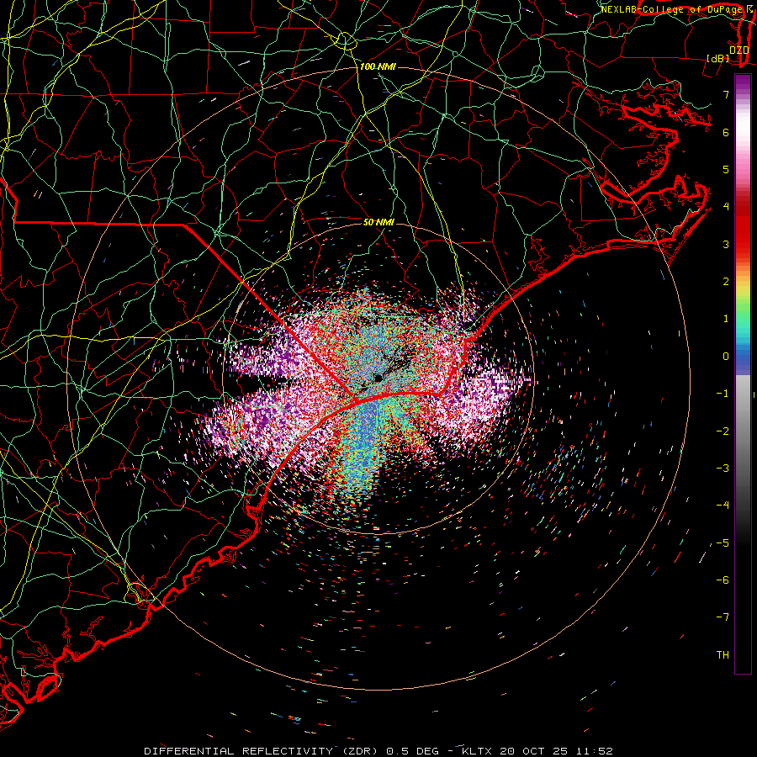Click the '[dB]' unit label above color scale

(717, 58)
